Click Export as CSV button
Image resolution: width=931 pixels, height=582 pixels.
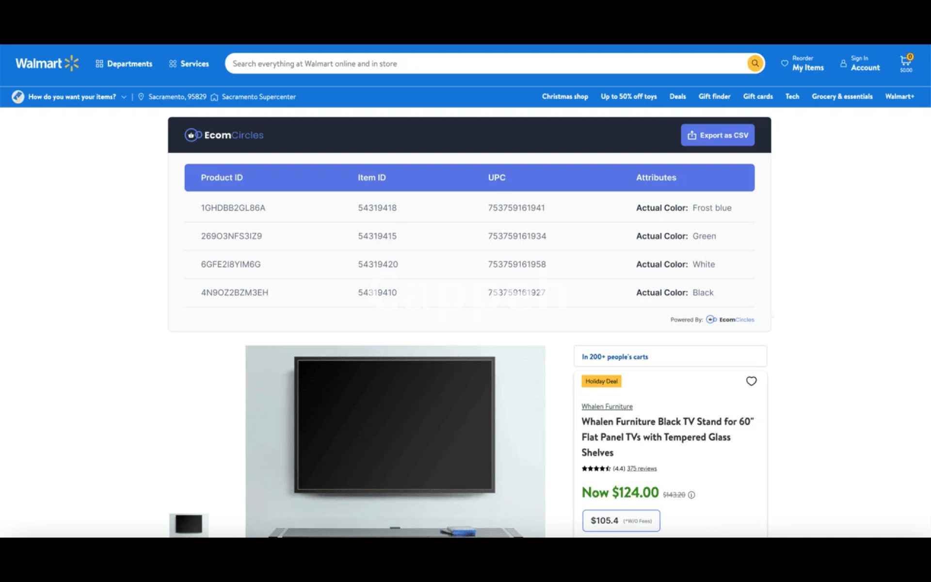pyautogui.click(x=717, y=135)
